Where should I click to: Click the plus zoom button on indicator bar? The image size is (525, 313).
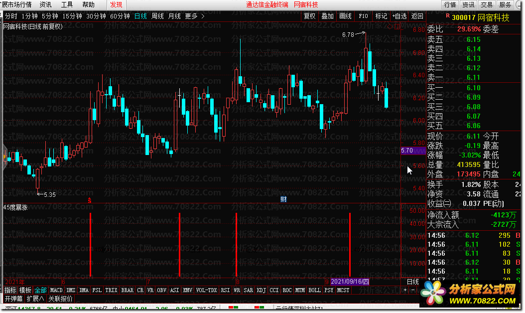pyautogui.click(x=405, y=290)
